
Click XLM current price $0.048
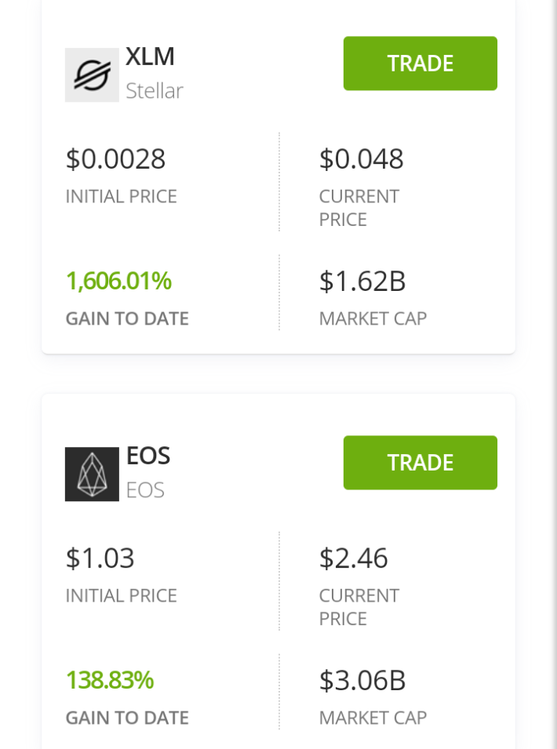361,159
